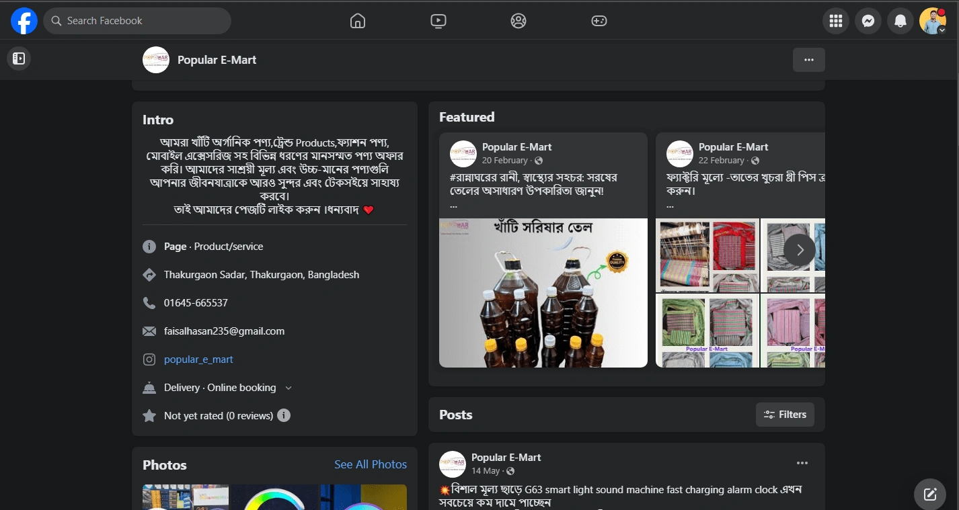Image resolution: width=959 pixels, height=510 pixels.
Task: Open the Groups tab icon
Action: pyautogui.click(x=519, y=21)
